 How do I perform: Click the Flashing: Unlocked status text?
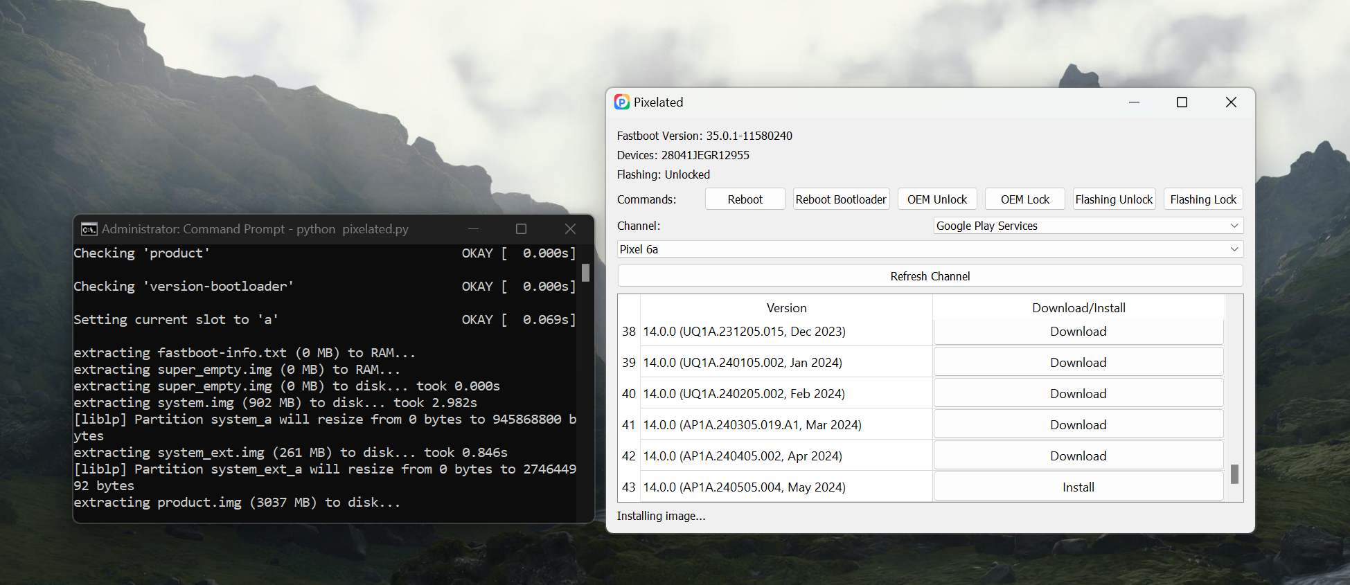(664, 174)
